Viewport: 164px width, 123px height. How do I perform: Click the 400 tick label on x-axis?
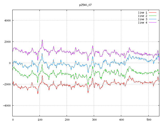click(x=121, y=119)
